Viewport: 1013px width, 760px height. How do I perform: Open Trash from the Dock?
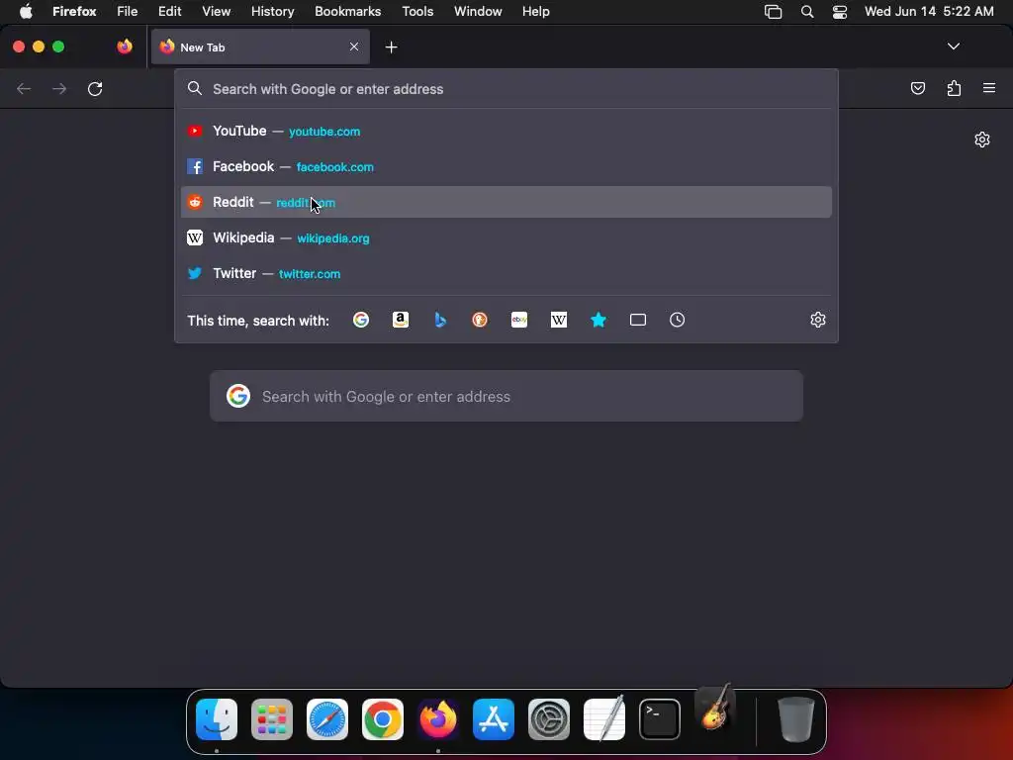coord(796,719)
